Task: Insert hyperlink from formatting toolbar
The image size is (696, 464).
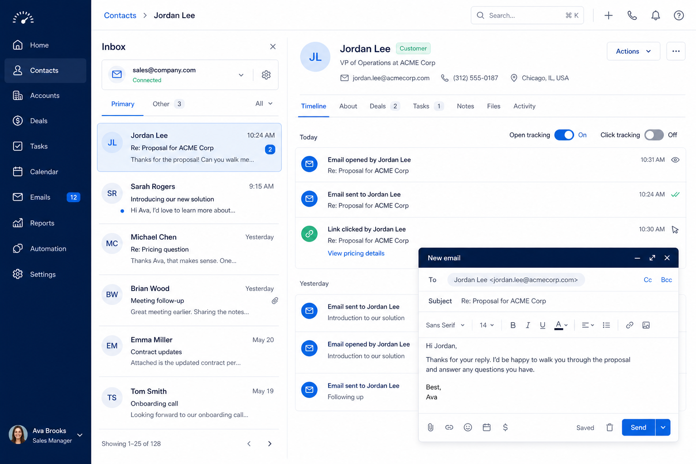Action: coord(629,325)
